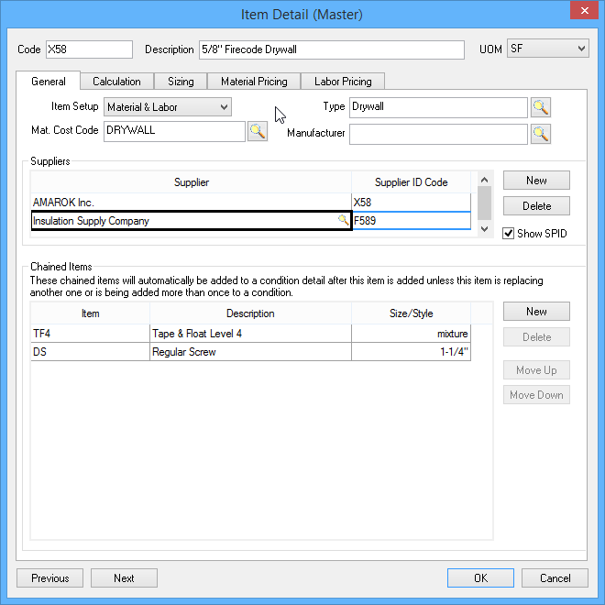This screenshot has width=605, height=605.
Task: Select the AMAROK Inc. supplier row
Action: click(191, 203)
